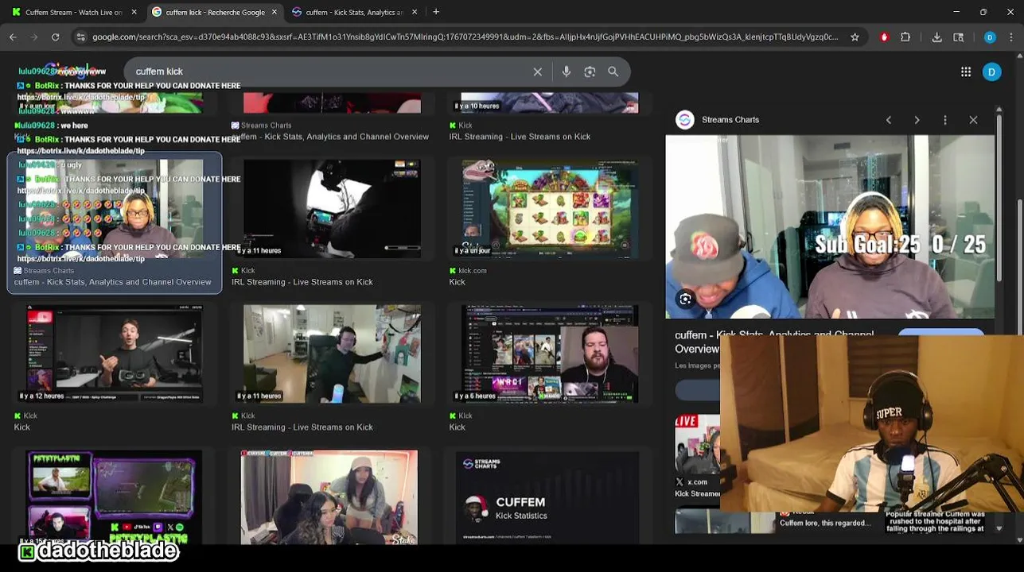The height and width of the screenshot is (572, 1024).
Task: Reload the Google search page
Action: point(55,37)
